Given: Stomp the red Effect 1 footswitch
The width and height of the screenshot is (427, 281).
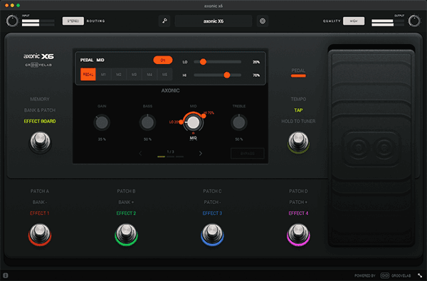Looking at the screenshot, I should point(40,235).
